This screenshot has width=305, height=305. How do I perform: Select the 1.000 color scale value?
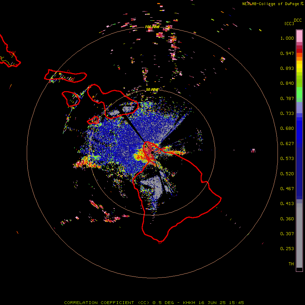tap(287, 38)
